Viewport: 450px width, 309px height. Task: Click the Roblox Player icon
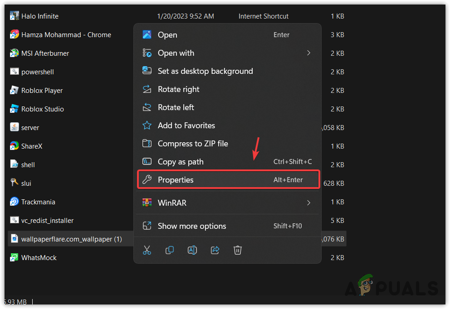pos(15,90)
